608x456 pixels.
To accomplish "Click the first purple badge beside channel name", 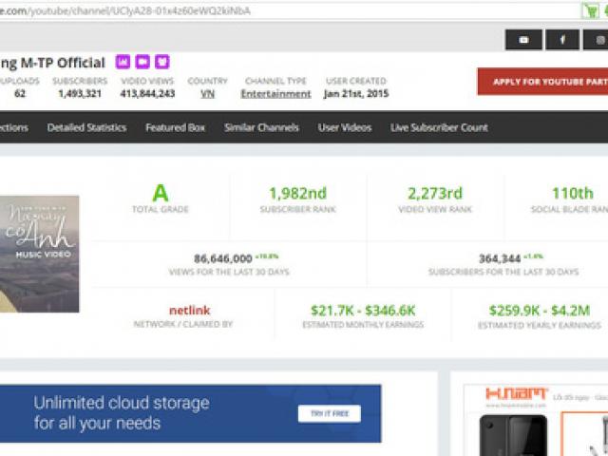I will (x=123, y=63).
